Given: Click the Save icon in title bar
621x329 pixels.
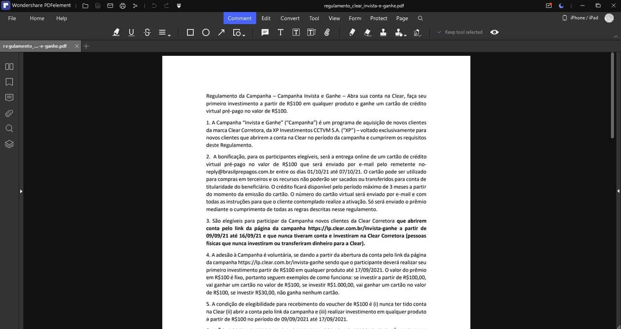Looking at the screenshot, I should pyautogui.click(x=98, y=6).
